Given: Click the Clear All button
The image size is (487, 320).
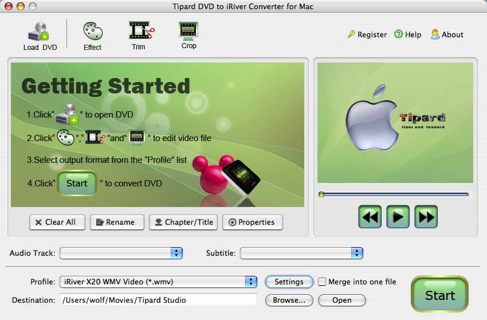Looking at the screenshot, I should coord(57,222).
